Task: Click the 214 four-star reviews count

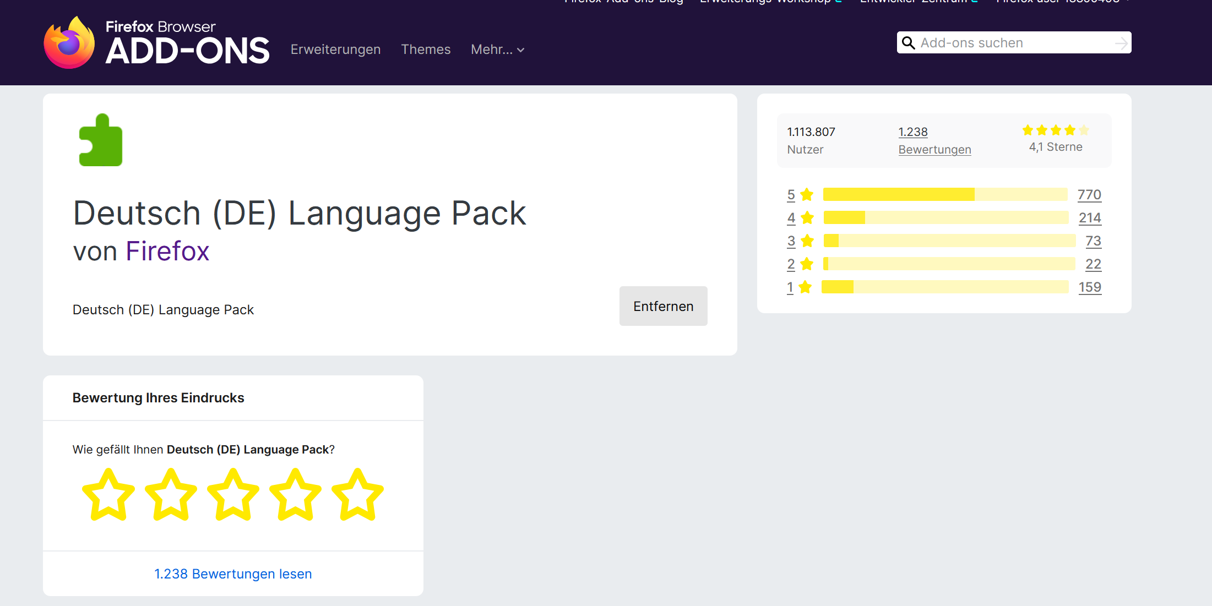Action: pyautogui.click(x=1089, y=218)
